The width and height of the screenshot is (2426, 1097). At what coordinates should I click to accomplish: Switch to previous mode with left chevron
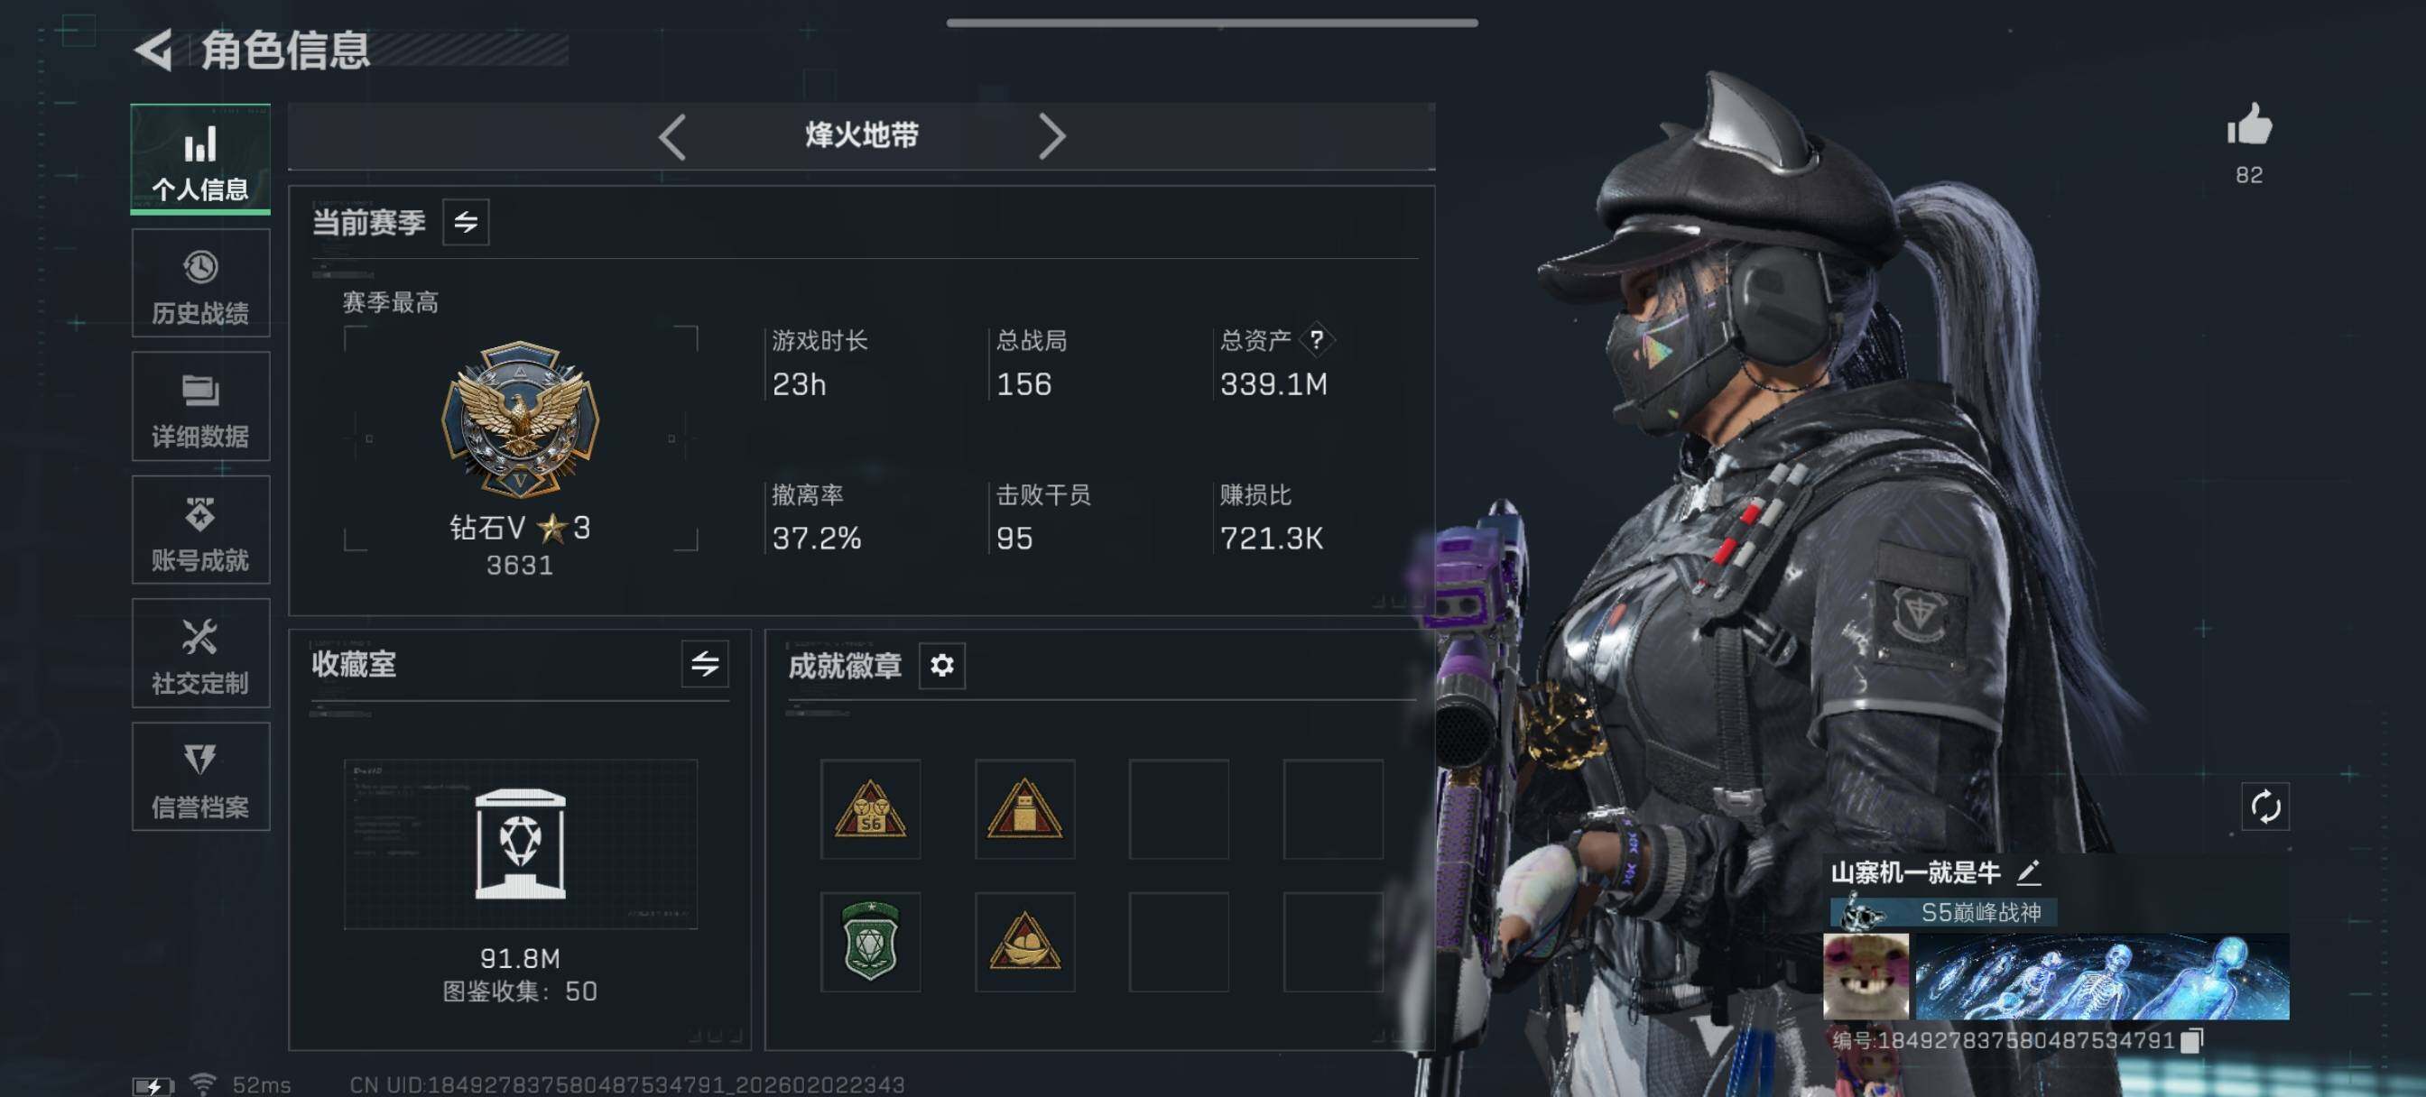point(671,137)
